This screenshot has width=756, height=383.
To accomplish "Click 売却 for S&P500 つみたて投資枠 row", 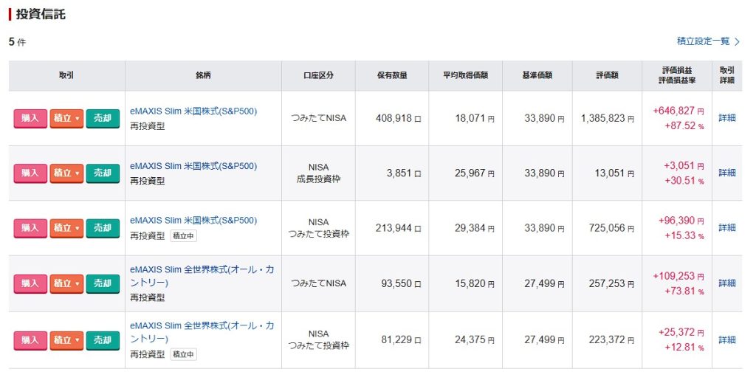I will coord(102,228).
